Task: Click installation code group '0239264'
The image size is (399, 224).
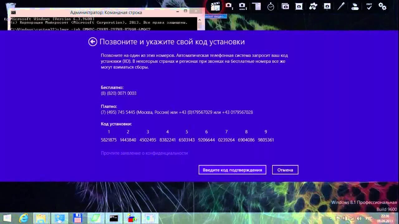Action: [226, 140]
